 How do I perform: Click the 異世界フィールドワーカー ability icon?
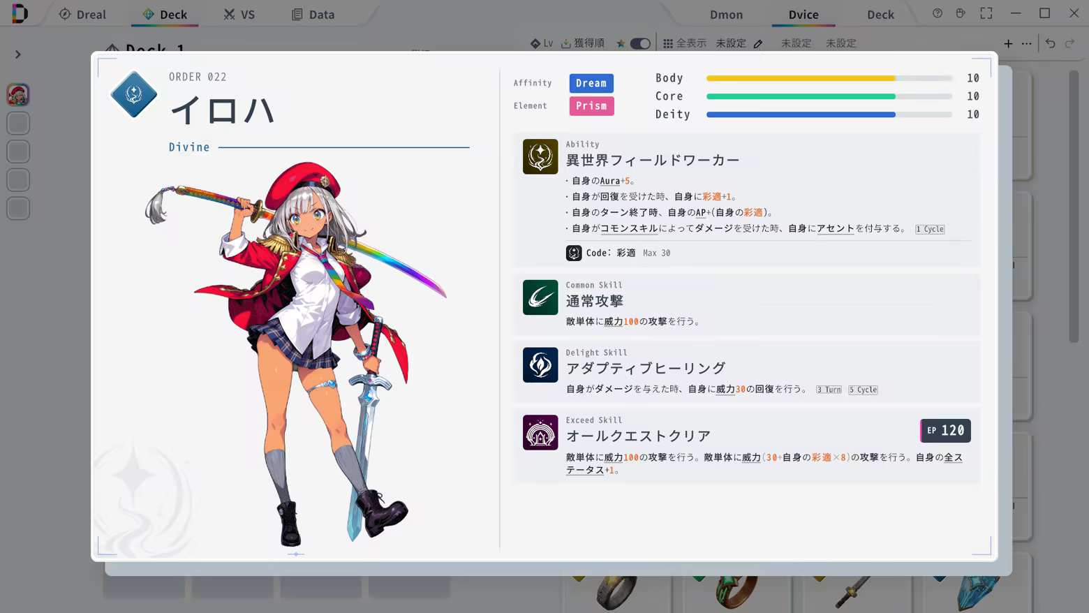tap(540, 156)
